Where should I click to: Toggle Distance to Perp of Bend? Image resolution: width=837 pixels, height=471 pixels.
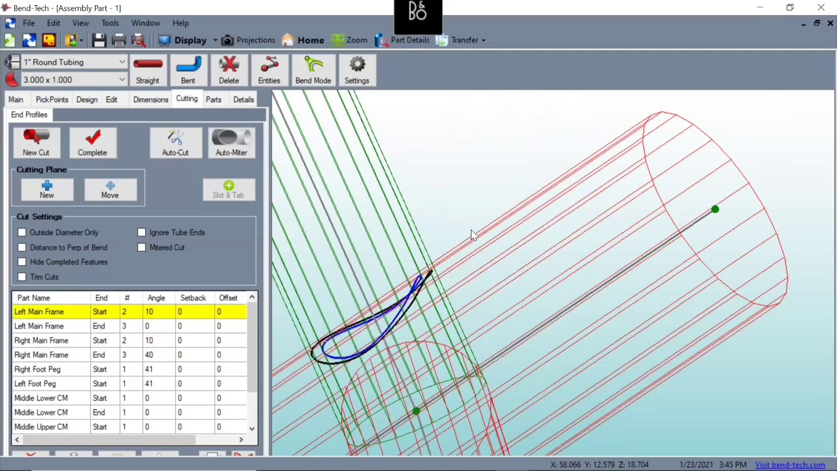[22, 247]
